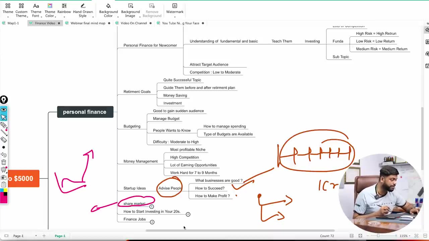429x241 pixels.
Task: Select the eraser tool
Action: 4,140
